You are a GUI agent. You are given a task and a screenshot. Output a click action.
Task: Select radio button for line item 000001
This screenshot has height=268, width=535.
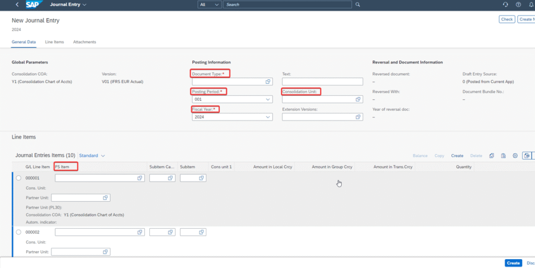point(19,178)
